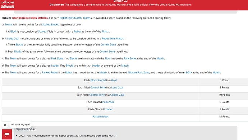Open 'Floor' link in rule c
This screenshot has width=248, height=140.
tap(108, 58)
